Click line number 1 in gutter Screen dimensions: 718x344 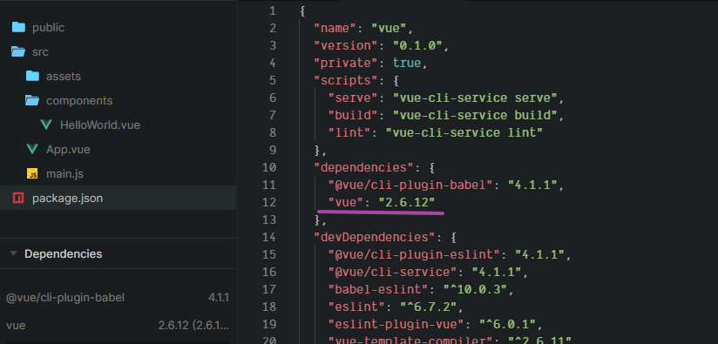coord(273,11)
